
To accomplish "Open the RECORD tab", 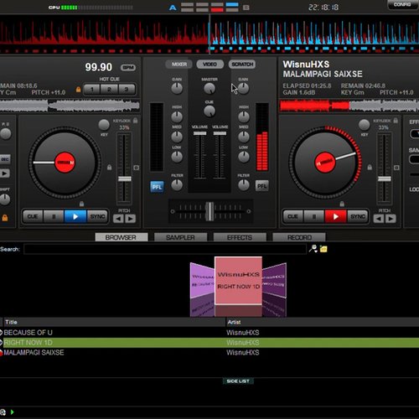I will click(x=299, y=237).
